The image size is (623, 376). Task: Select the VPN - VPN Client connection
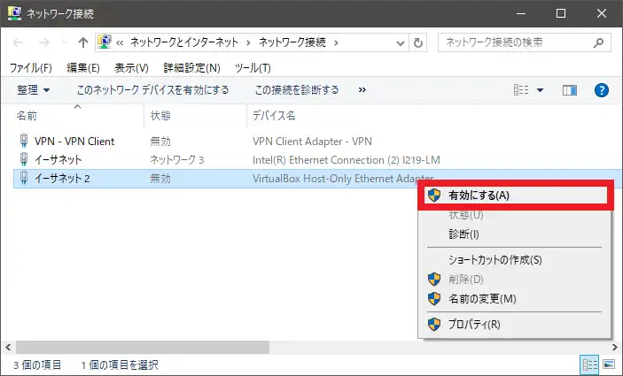(x=74, y=142)
